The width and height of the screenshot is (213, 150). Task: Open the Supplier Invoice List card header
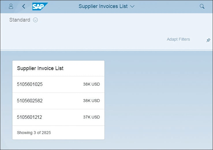click(x=40, y=68)
